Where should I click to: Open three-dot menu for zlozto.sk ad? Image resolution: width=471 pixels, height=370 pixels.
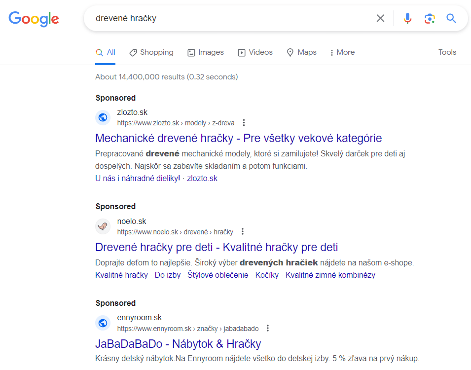point(244,123)
